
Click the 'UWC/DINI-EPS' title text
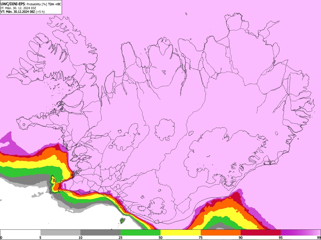(x=13, y=4)
